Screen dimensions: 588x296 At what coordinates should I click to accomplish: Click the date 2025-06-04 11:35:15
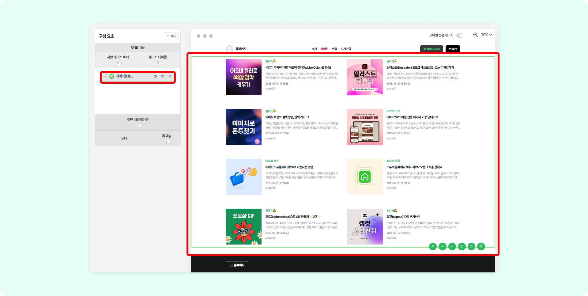pyautogui.click(x=277, y=84)
